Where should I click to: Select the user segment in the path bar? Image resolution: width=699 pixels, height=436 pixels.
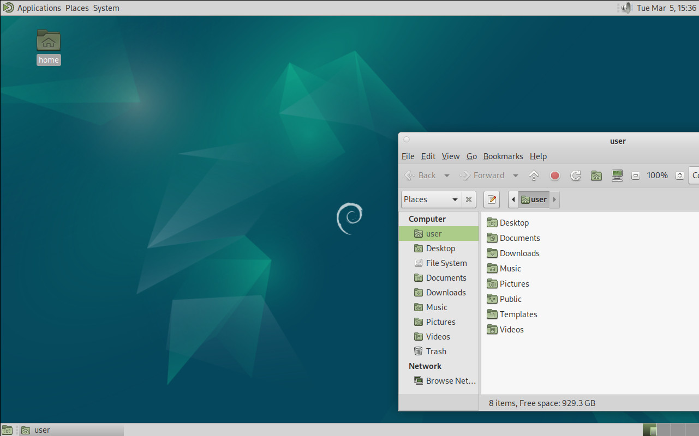tap(534, 199)
